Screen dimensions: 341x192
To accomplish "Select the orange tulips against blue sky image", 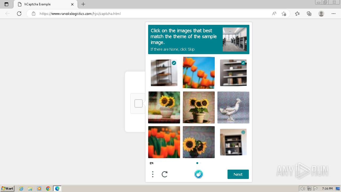I will coord(199,73).
